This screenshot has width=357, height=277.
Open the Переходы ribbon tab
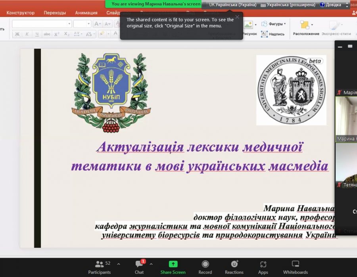point(55,13)
